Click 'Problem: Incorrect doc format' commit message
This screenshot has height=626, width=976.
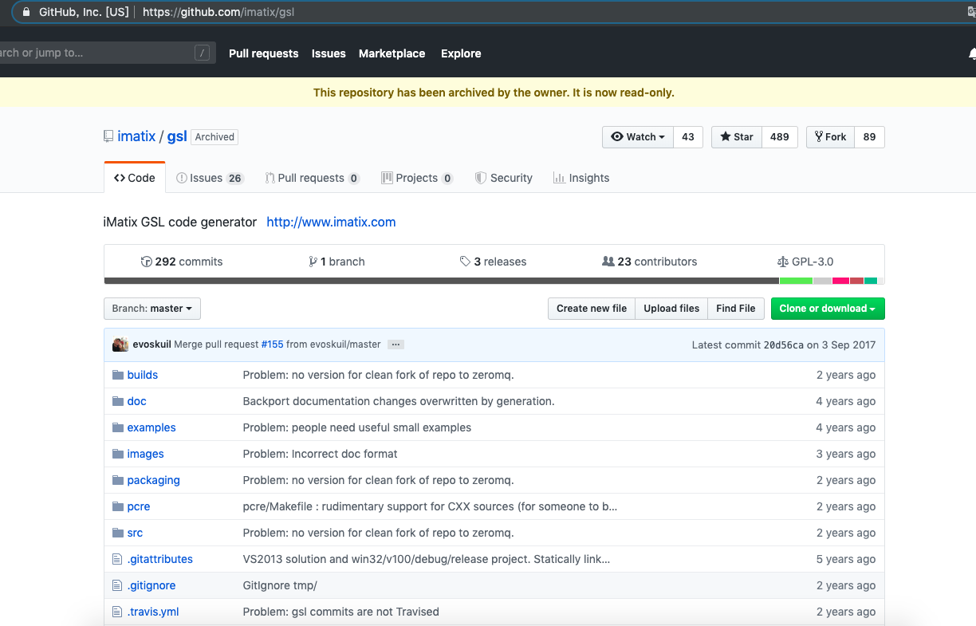click(320, 454)
